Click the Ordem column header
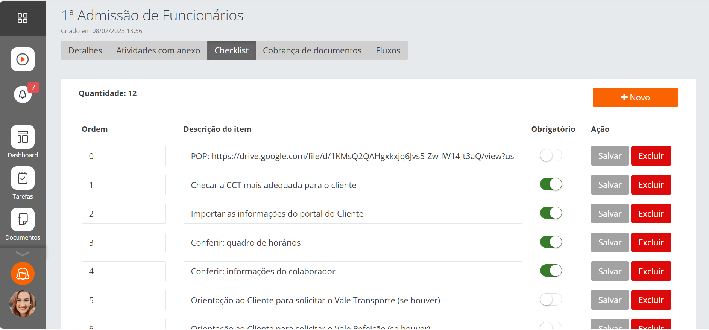The width and height of the screenshot is (709, 330). pos(94,129)
